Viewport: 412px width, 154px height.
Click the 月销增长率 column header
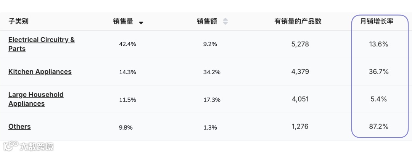click(x=377, y=22)
